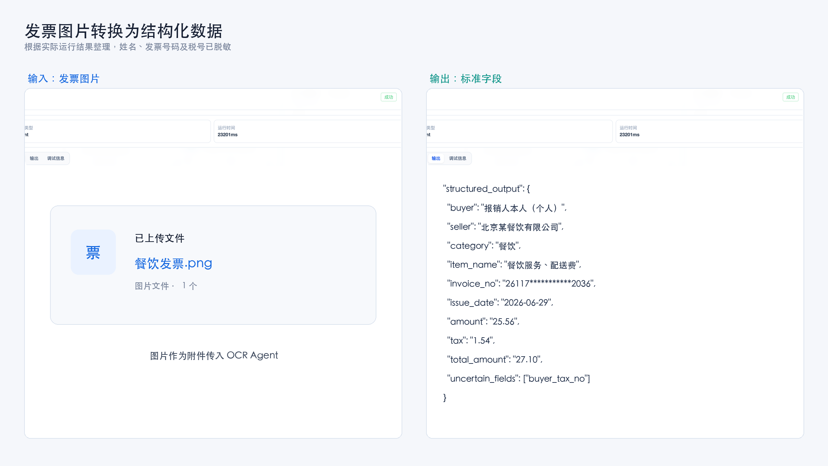Click the 运行时间 label in the input panel
The width and height of the screenshot is (828, 466).
pyautogui.click(x=226, y=128)
